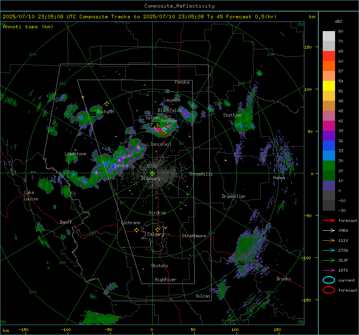Click the Ponoka city label
Viewport: 359px width, 335px height.
point(182,82)
